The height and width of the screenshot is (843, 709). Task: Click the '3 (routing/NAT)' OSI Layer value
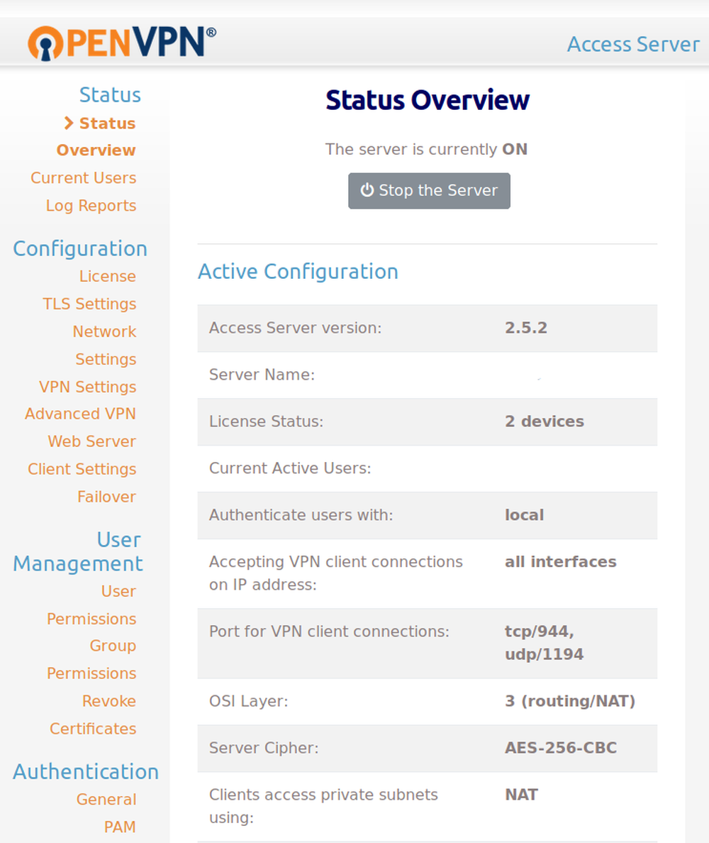pos(570,701)
